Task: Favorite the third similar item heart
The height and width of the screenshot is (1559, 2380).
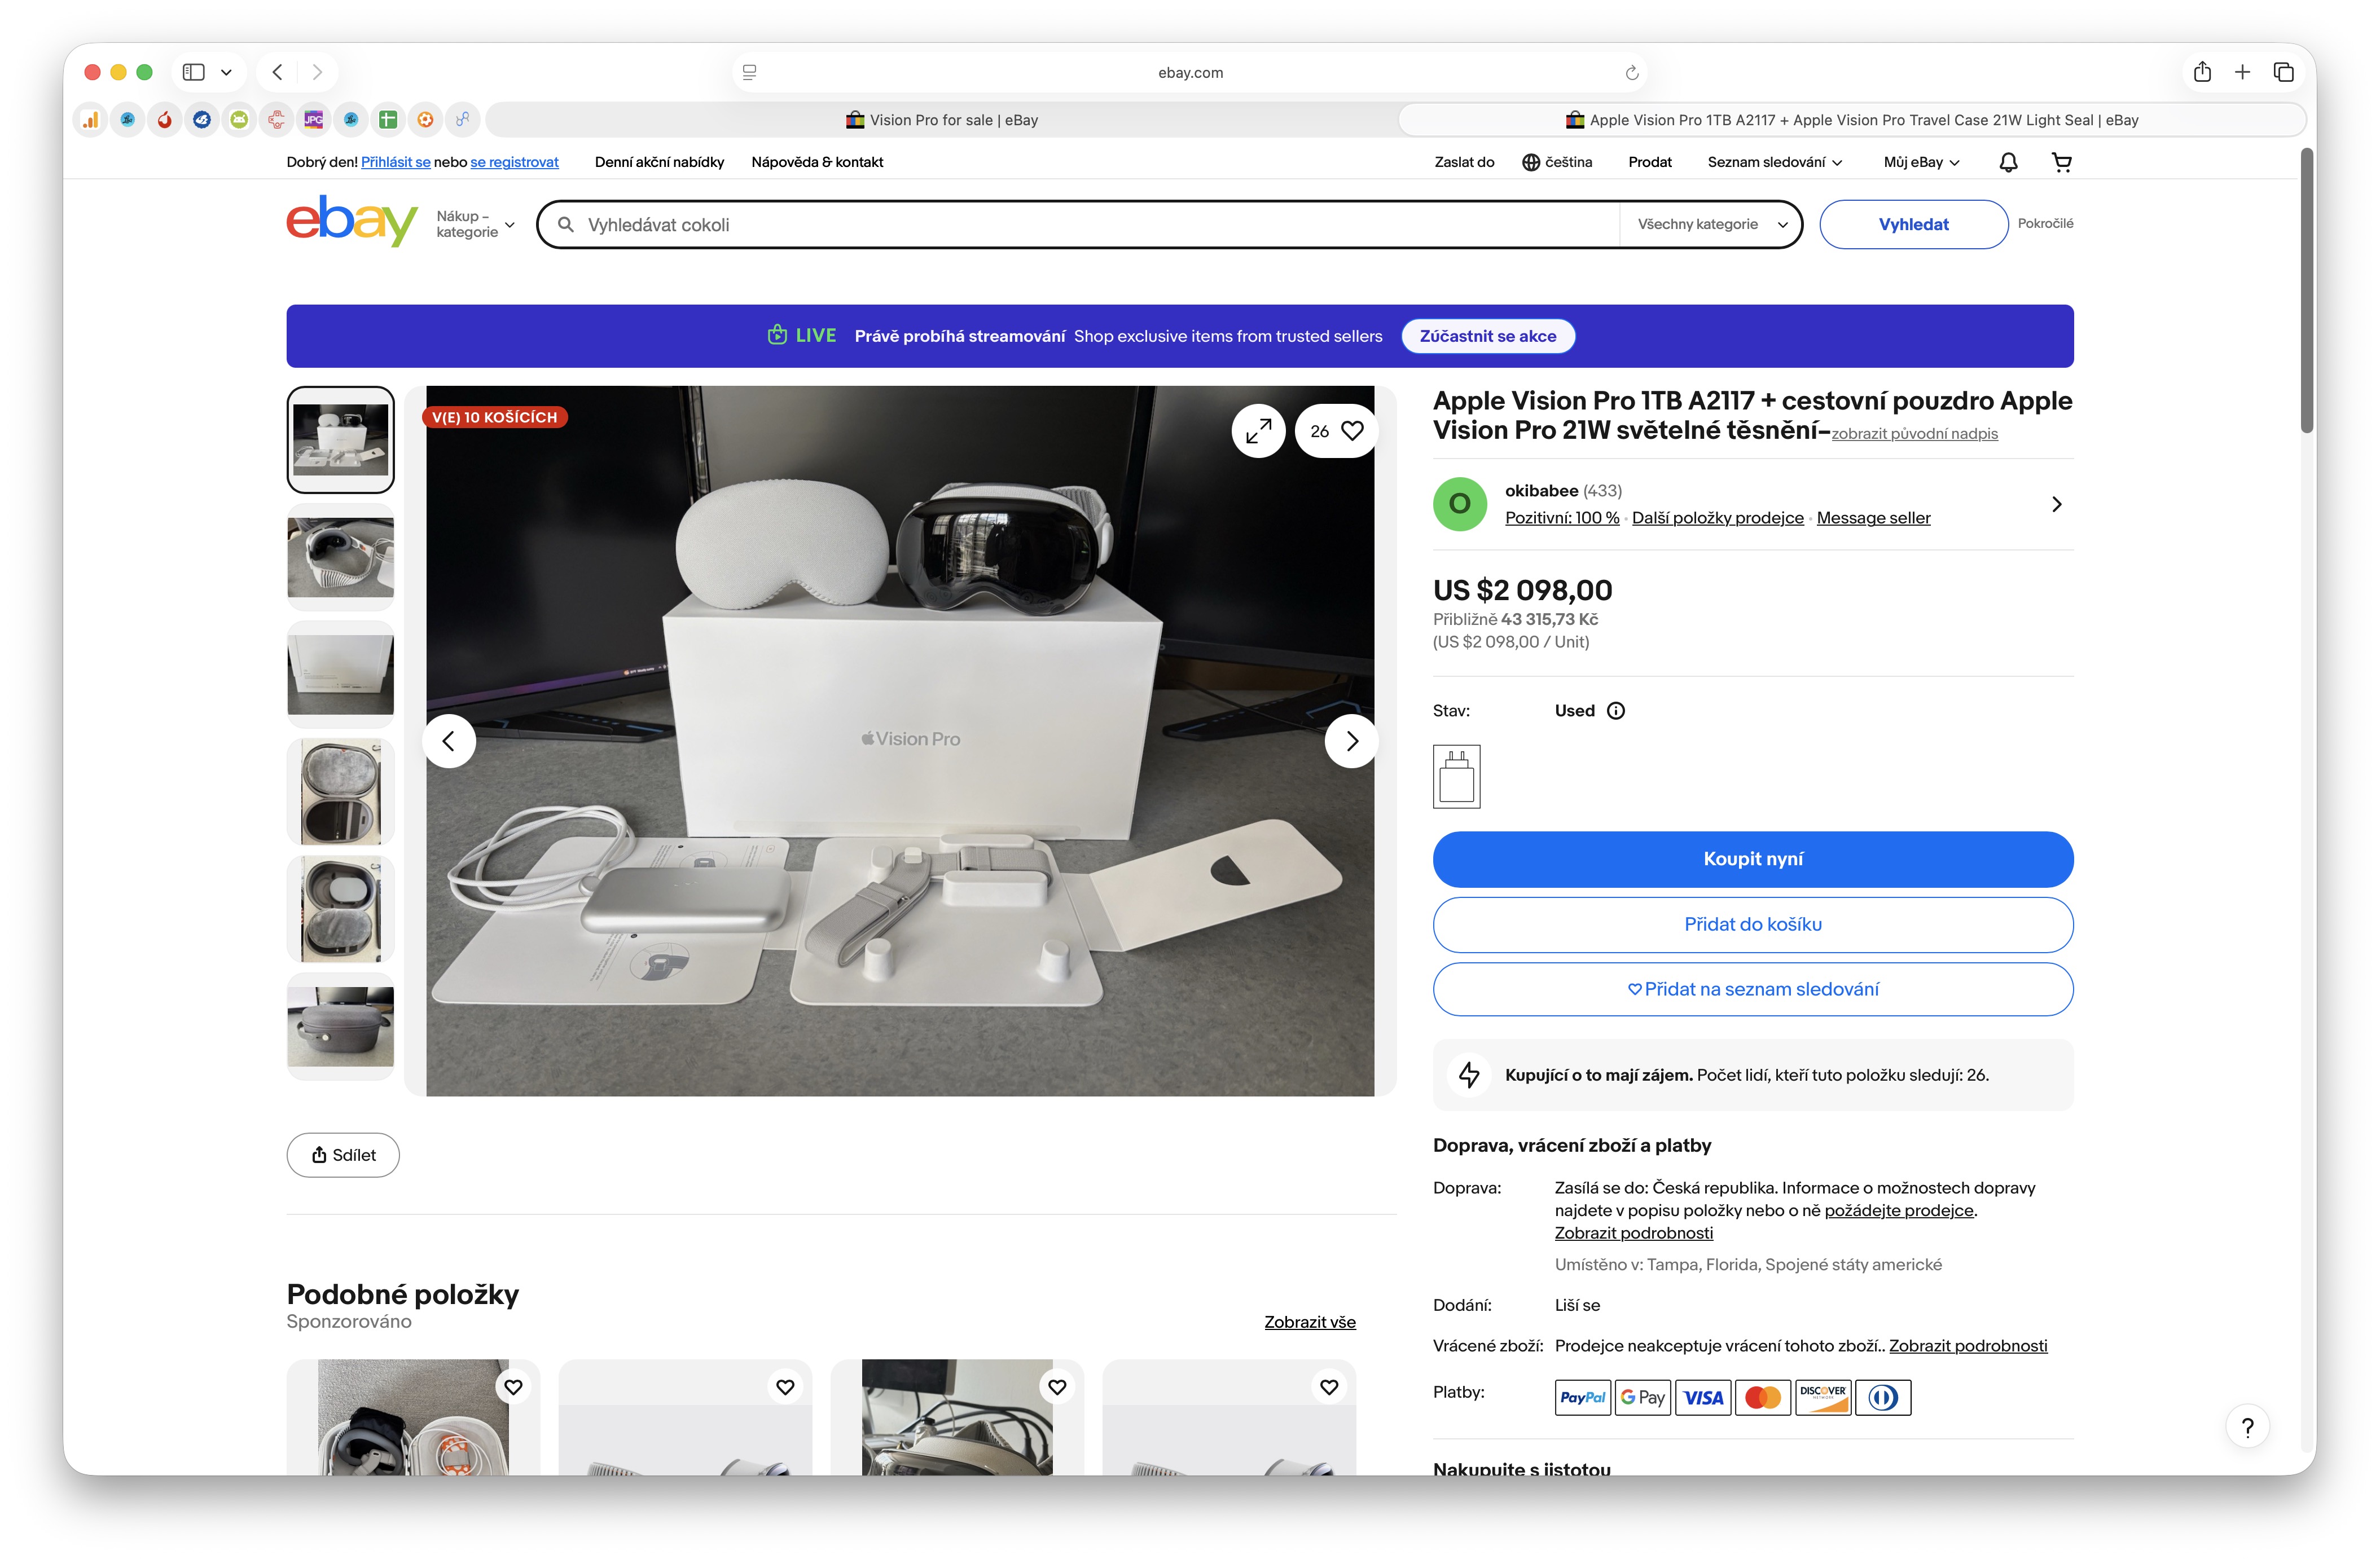Action: pyautogui.click(x=1057, y=1387)
